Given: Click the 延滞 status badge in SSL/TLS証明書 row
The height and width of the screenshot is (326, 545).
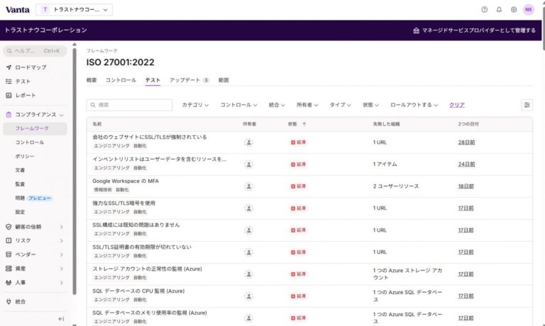Looking at the screenshot, I should click(298, 252).
